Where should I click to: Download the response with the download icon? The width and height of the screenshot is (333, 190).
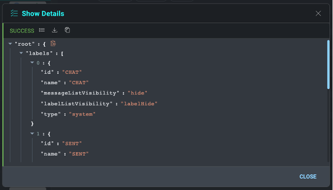click(55, 30)
